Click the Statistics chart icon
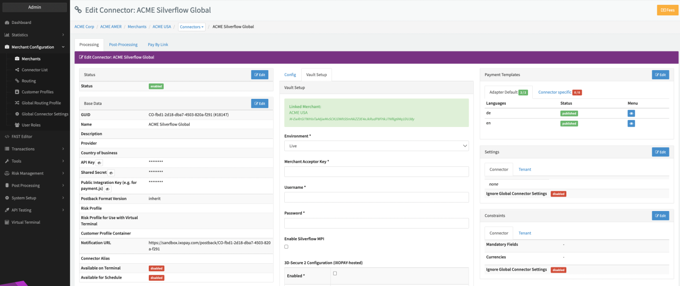 (7, 35)
